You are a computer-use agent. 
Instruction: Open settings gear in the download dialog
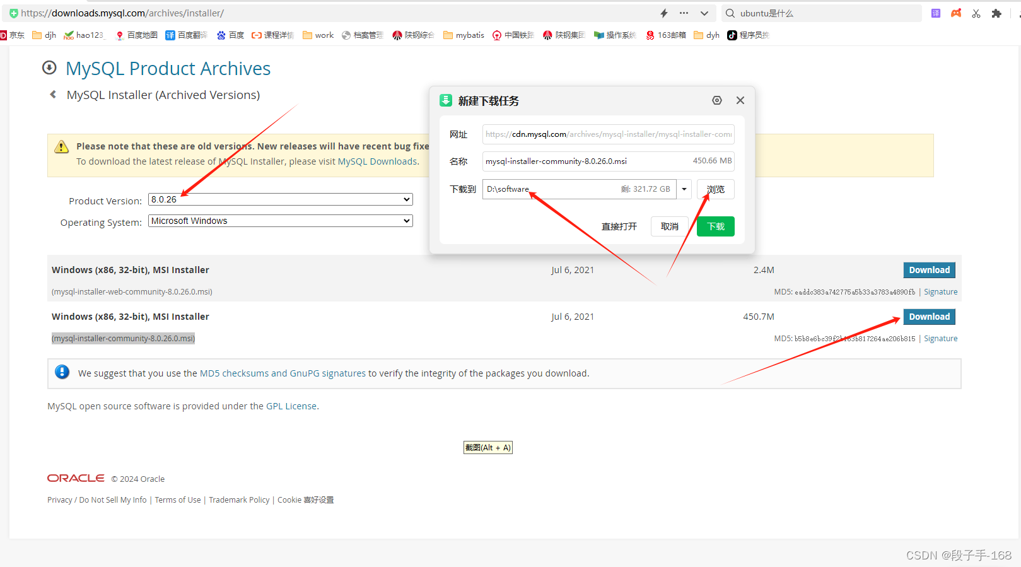(717, 100)
